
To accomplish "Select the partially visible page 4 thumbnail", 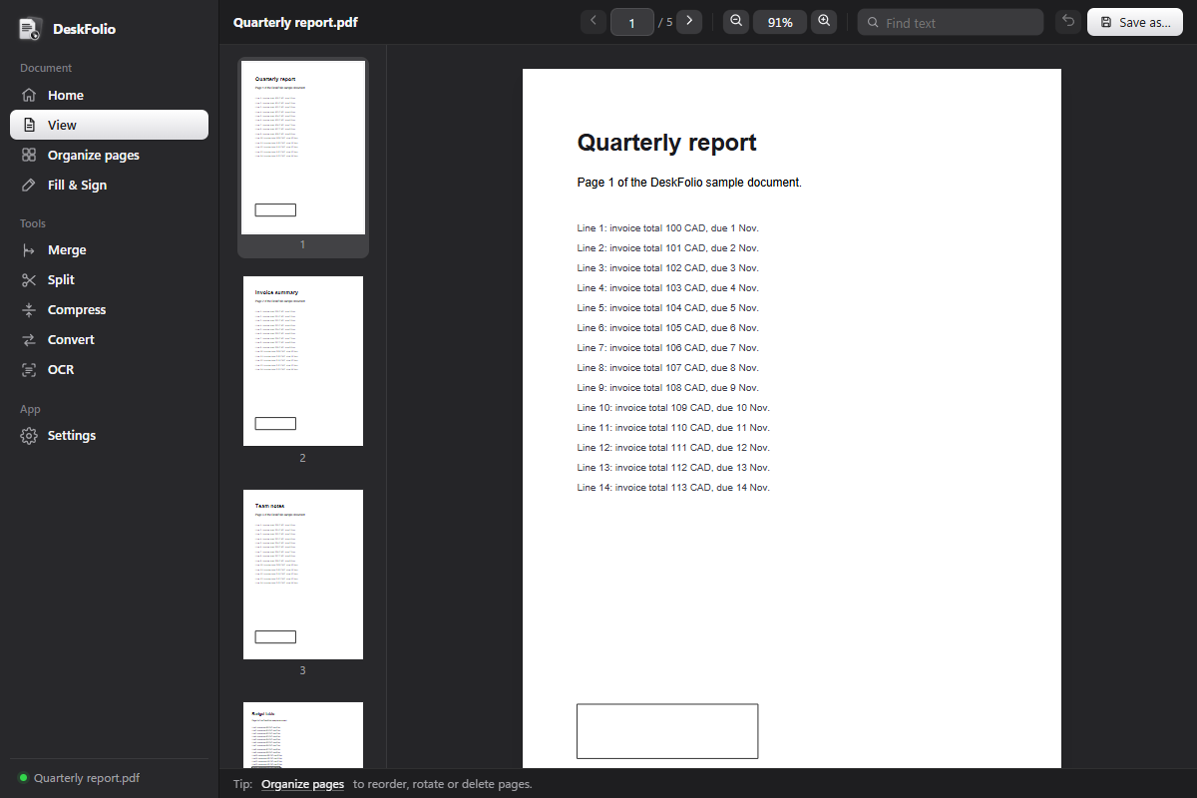I will 303,735.
